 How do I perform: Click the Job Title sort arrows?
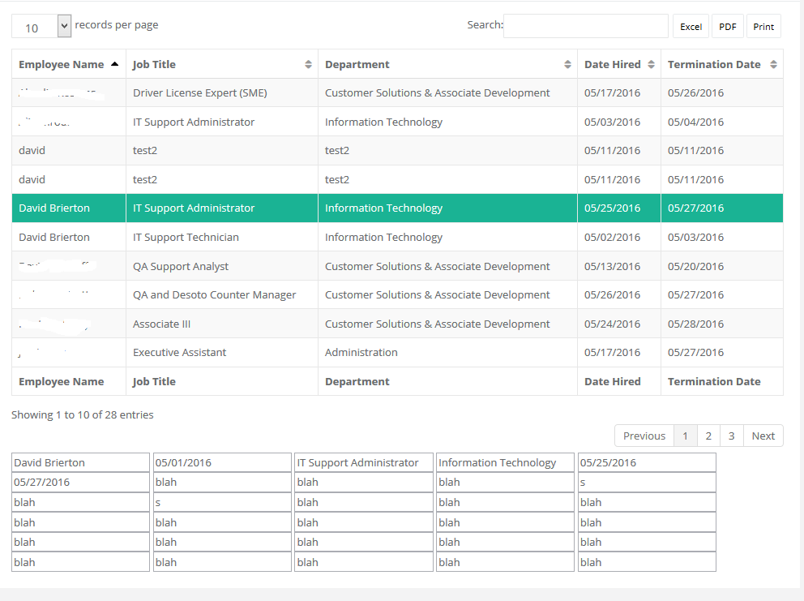308,64
